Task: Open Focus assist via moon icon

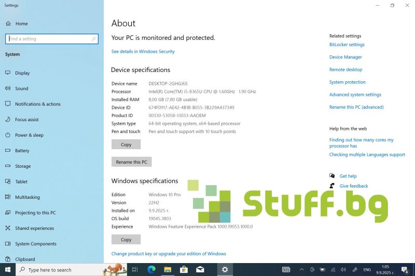Action: (x=8, y=120)
